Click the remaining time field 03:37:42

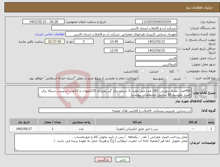55,41
